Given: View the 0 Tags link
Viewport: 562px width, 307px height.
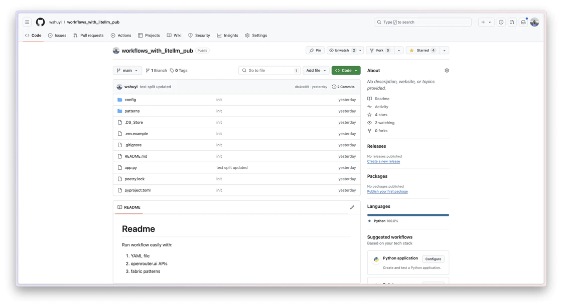Looking at the screenshot, I should point(179,71).
